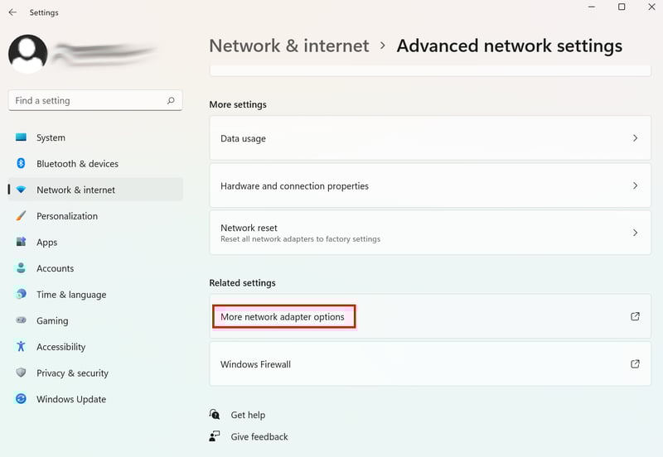Click the 'Advanced network settings' title

[510, 46]
